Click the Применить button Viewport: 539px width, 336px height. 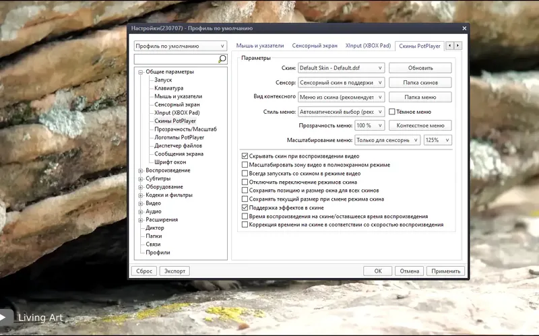(x=446, y=271)
